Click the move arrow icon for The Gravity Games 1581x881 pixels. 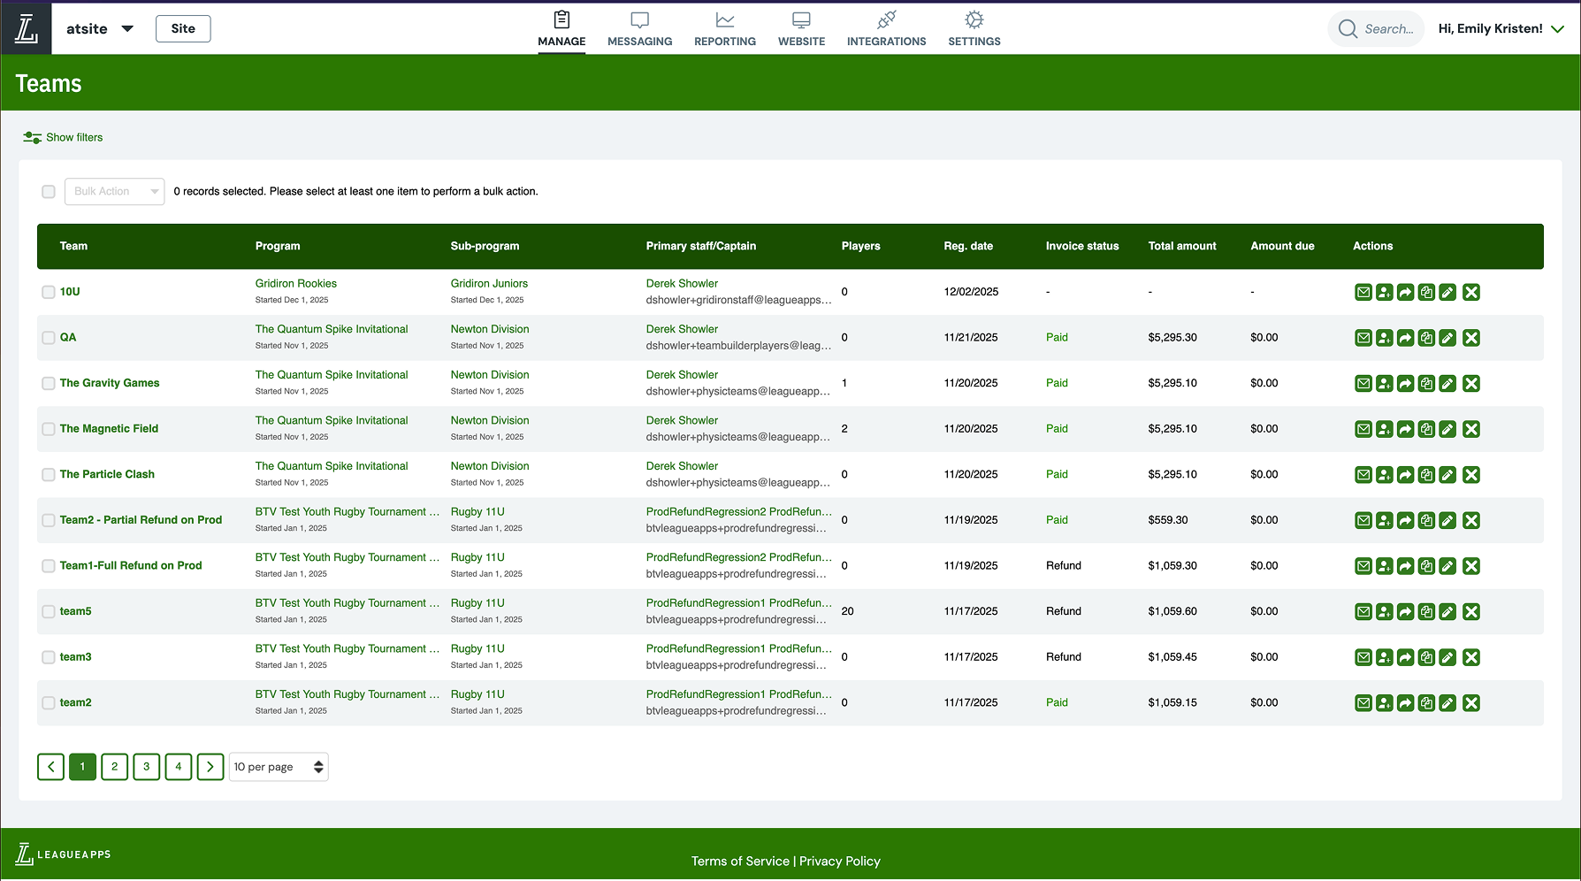click(x=1405, y=384)
